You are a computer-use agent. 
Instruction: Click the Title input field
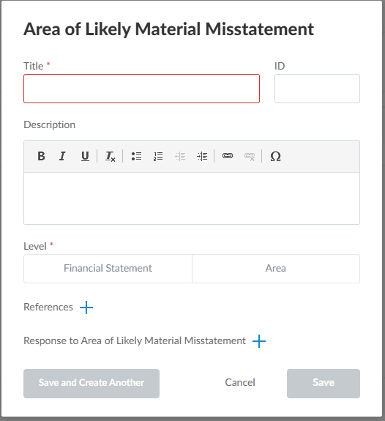[x=141, y=89]
